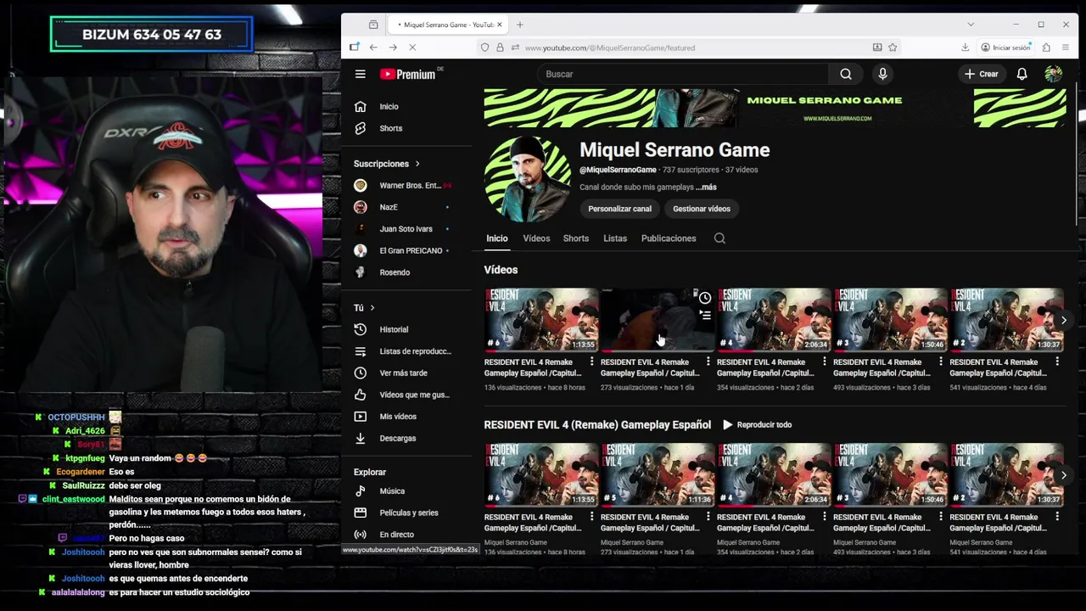The width and height of the screenshot is (1086, 611).
Task: Bookmark page with the star icon
Action: click(893, 48)
